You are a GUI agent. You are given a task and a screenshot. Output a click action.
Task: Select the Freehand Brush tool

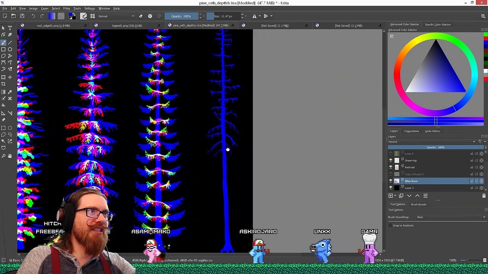coord(3,42)
